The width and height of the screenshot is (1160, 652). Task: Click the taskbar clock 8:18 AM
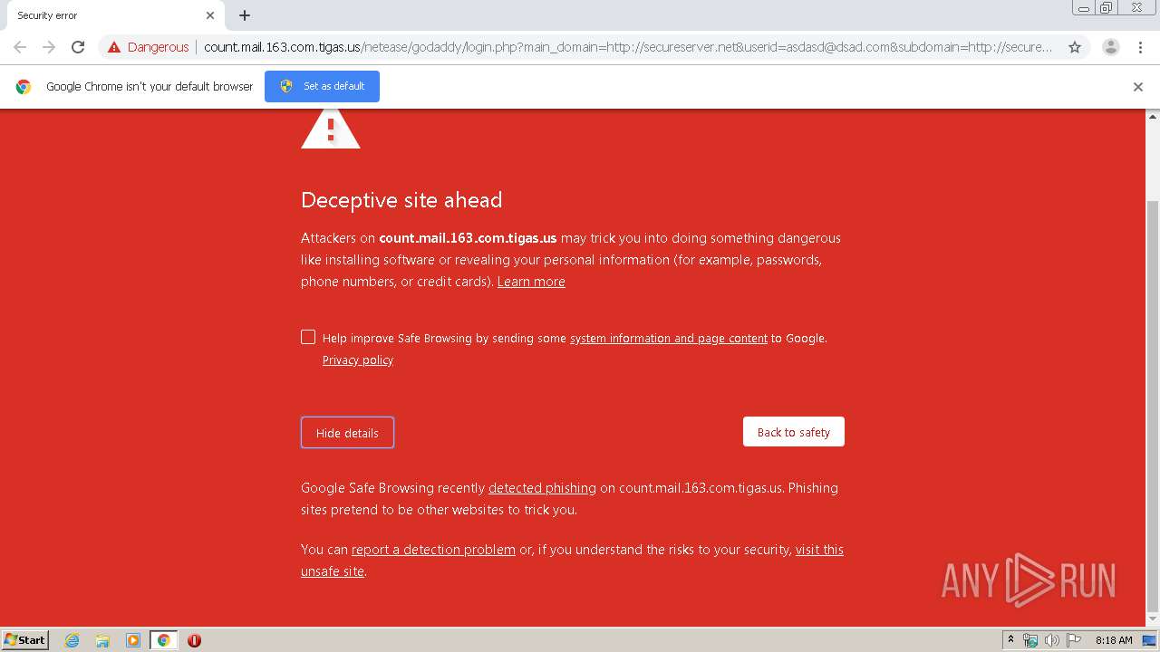pos(1114,640)
